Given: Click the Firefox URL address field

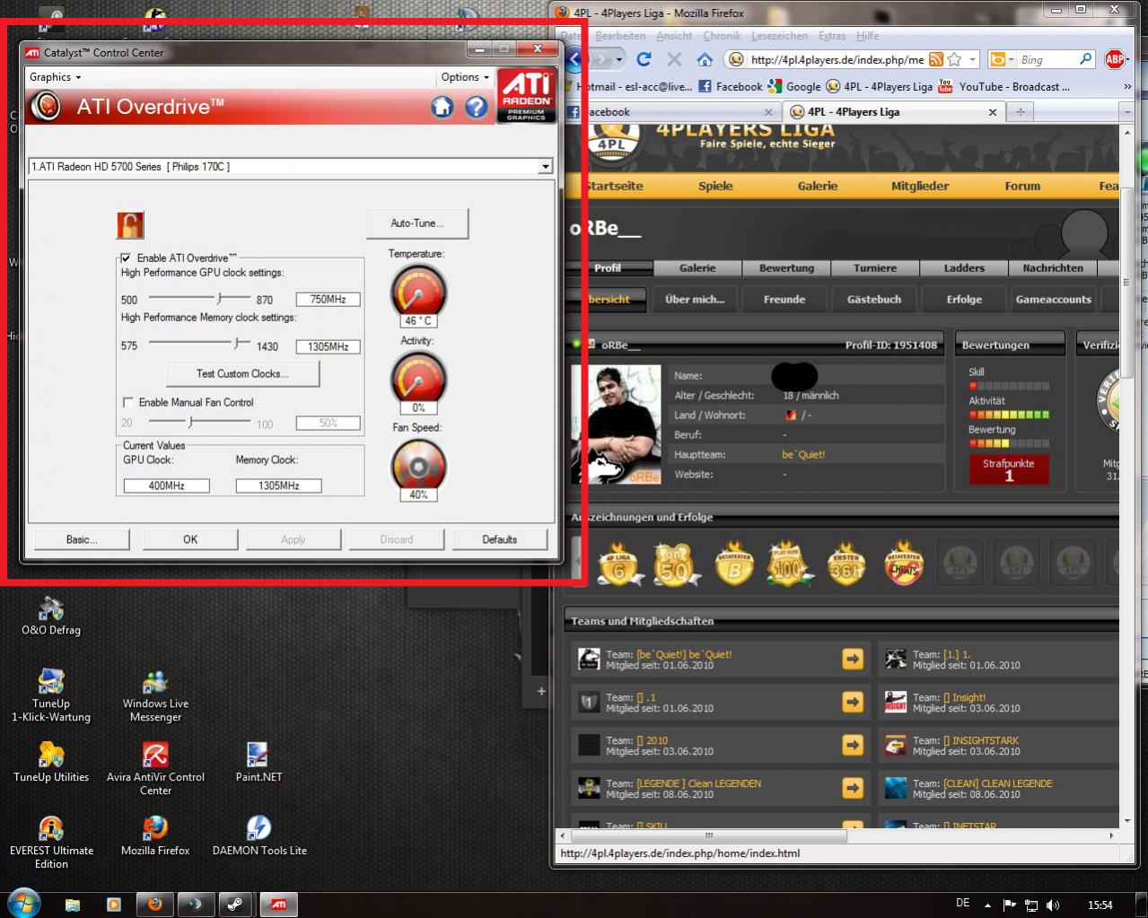Looking at the screenshot, I should pos(837,59).
